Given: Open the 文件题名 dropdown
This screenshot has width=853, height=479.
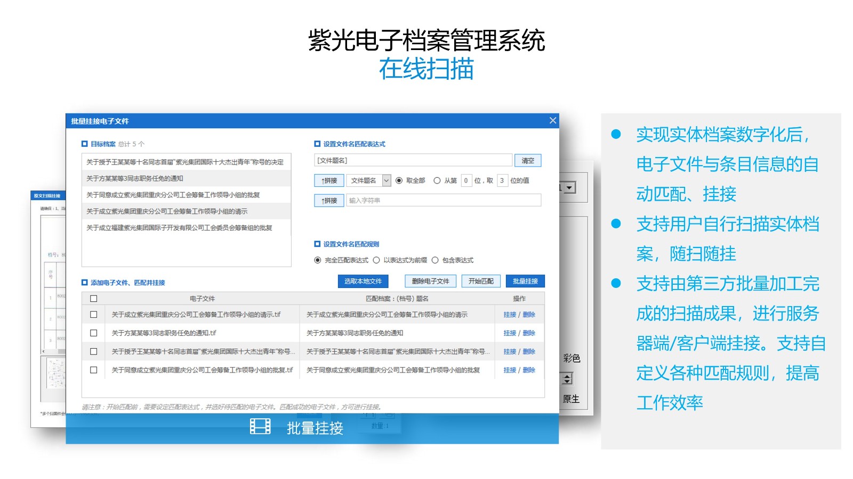Looking at the screenshot, I should click(x=387, y=180).
